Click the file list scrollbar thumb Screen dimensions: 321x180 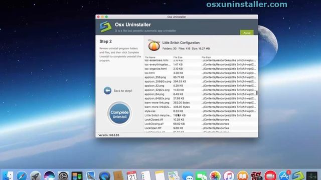(x=257, y=93)
